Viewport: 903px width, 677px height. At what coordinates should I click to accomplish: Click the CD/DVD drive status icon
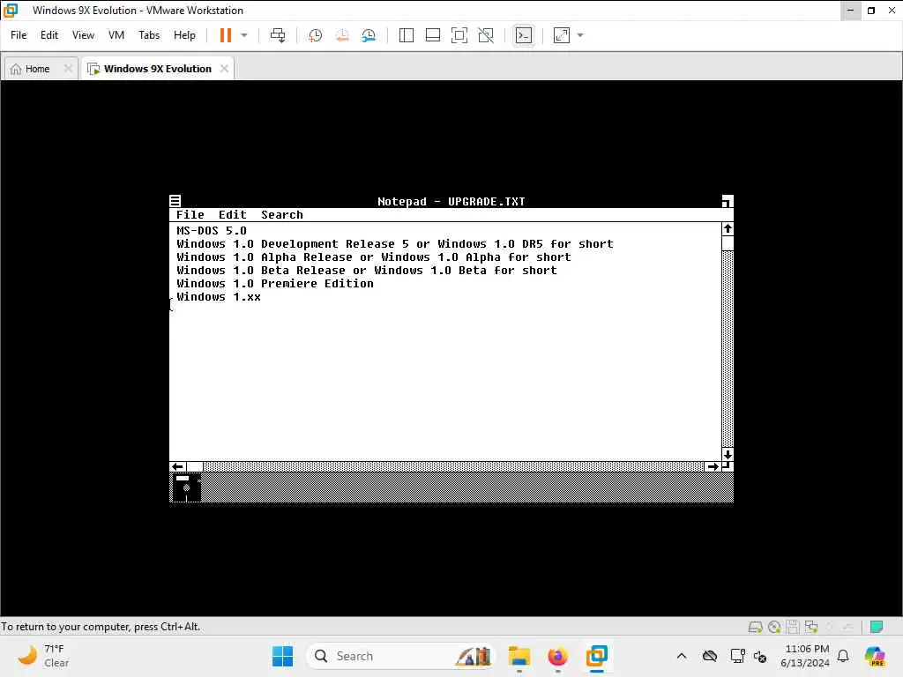pyautogui.click(x=774, y=627)
